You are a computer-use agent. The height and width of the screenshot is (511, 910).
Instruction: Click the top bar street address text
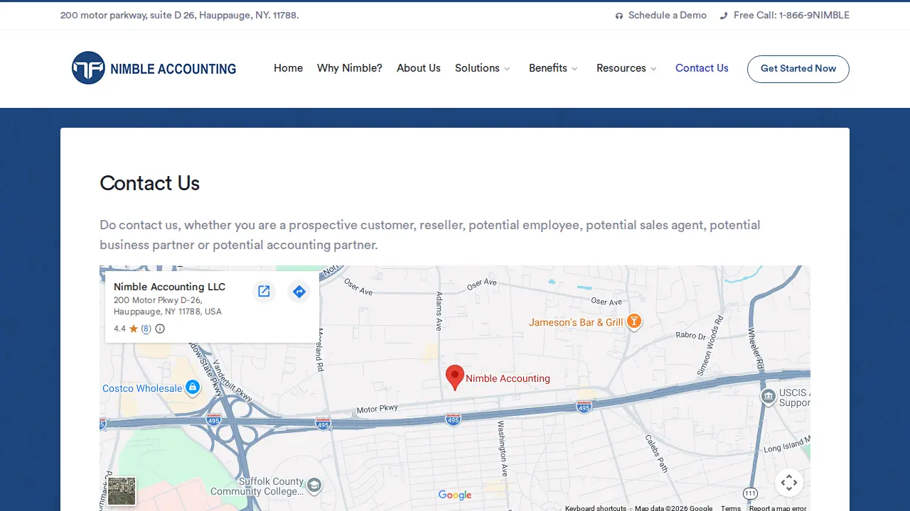(179, 15)
